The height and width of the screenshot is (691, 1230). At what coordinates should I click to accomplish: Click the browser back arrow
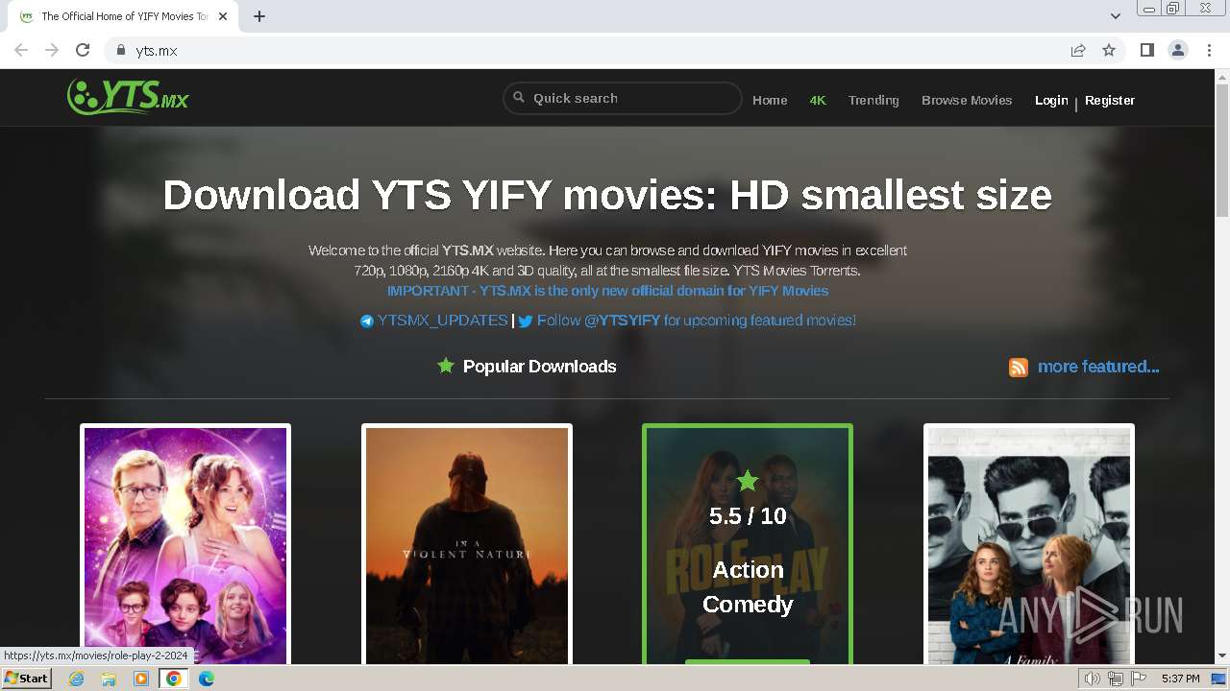pyautogui.click(x=21, y=50)
